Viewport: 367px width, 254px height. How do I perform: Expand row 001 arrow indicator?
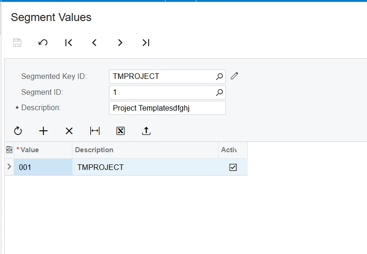pyautogui.click(x=9, y=167)
